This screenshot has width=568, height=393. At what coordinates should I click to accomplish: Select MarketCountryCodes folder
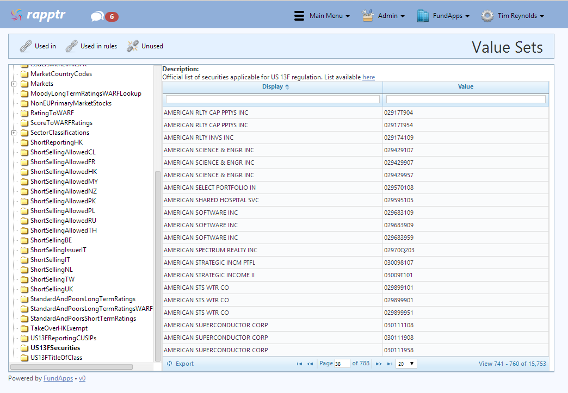click(x=61, y=74)
